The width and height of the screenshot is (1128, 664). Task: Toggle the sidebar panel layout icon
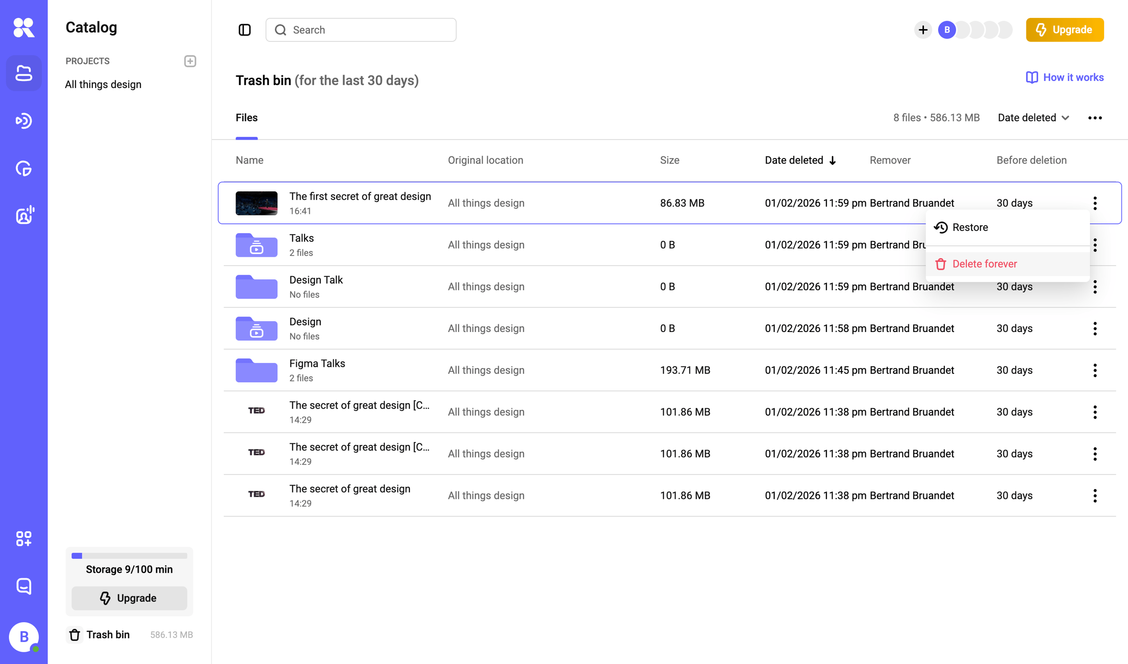[244, 30]
